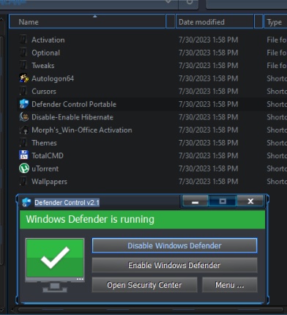Select the Tweaks folder name

(43, 65)
